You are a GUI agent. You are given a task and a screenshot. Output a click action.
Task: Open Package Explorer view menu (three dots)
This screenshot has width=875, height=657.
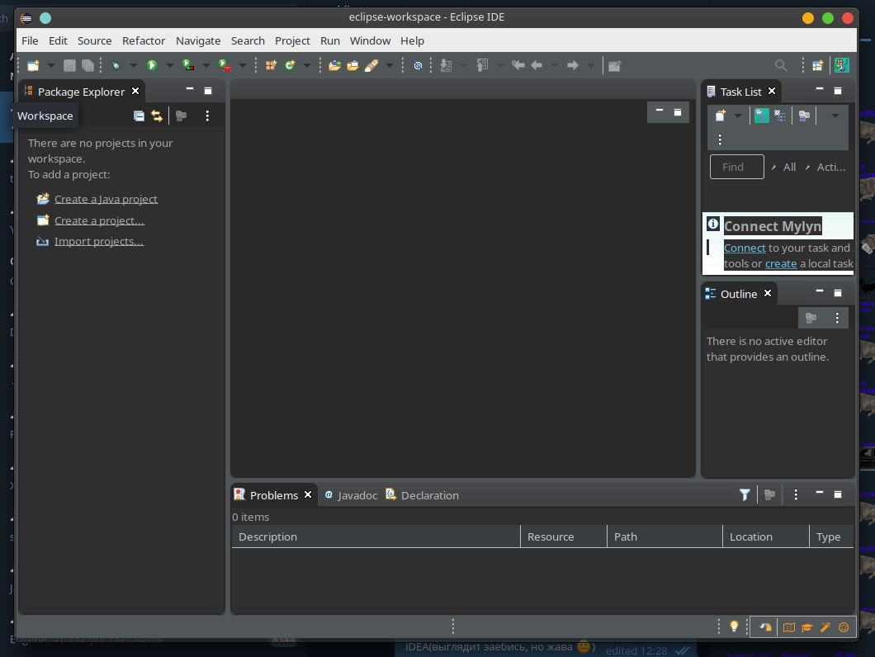(207, 116)
